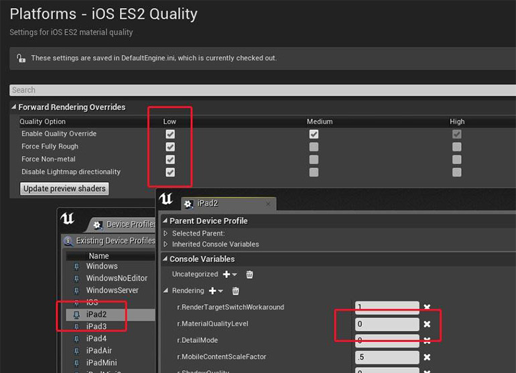Add variable to Uncategorized with plus dropdown

230,275
